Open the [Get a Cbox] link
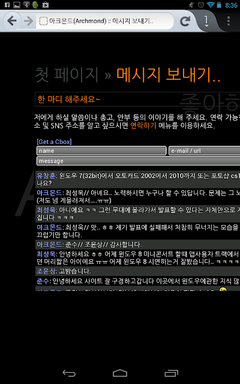The width and height of the screenshot is (240, 384). click(x=54, y=142)
